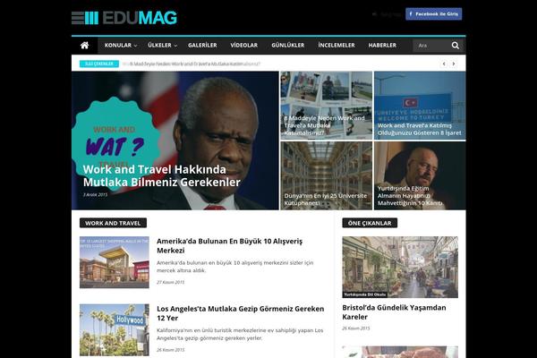537x358 pixels.
Task: Open headline Work and Travel Hakkında Mutlaka Bilmeniz Gerekenler
Action: coord(162,175)
